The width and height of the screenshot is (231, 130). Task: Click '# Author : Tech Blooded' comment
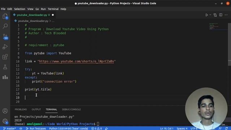pyautogui.click(x=45, y=33)
